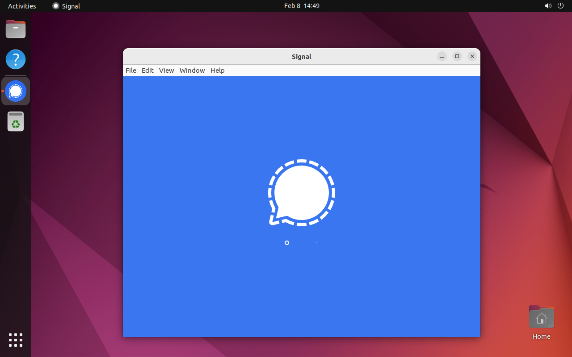Open the View menu in Signal
The height and width of the screenshot is (357, 572).
pos(166,71)
